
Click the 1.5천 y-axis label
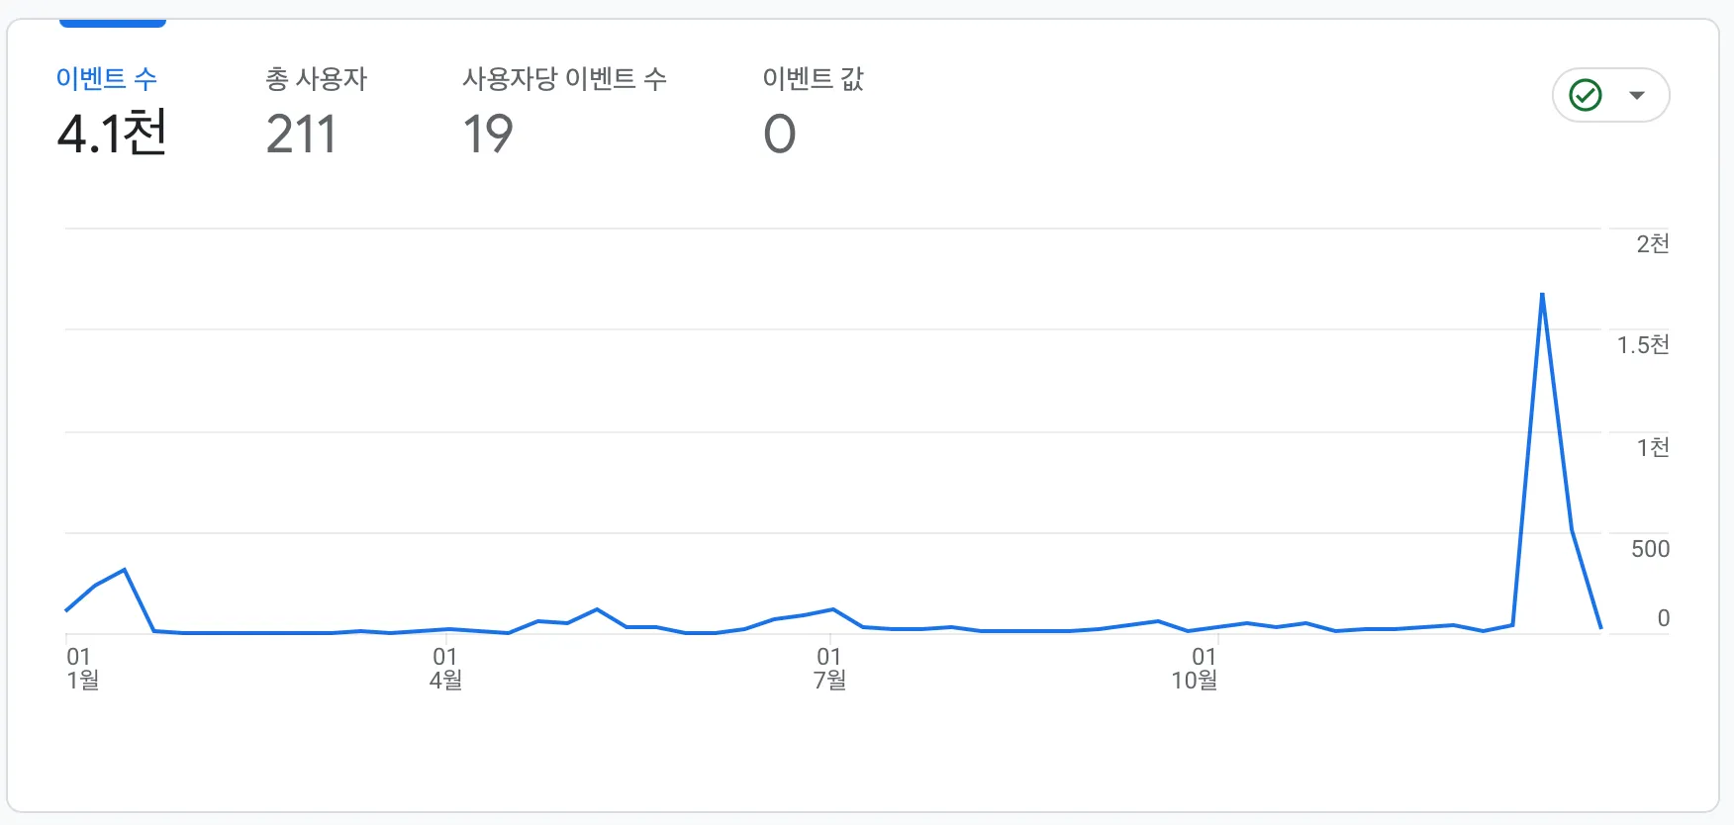[x=1644, y=345]
